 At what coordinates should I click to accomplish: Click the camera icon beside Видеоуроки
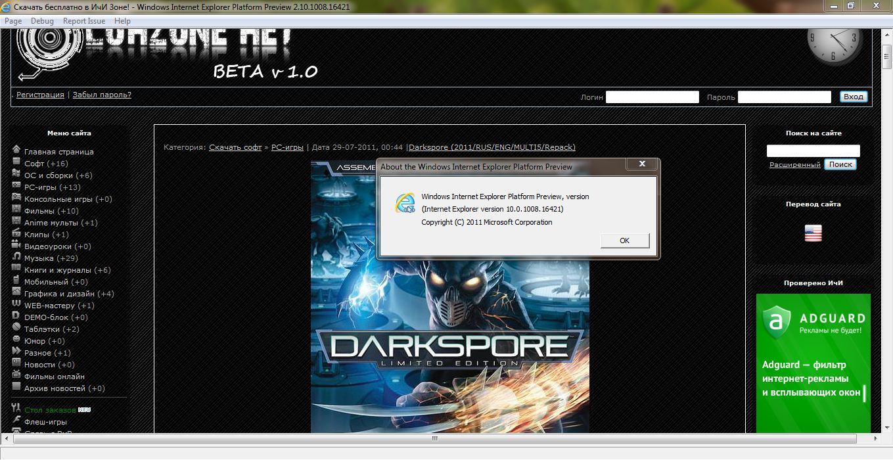pos(16,245)
